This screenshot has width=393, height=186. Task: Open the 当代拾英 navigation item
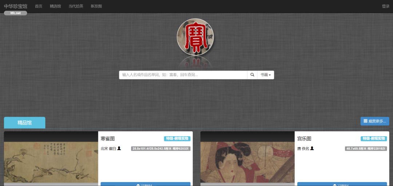(x=76, y=6)
